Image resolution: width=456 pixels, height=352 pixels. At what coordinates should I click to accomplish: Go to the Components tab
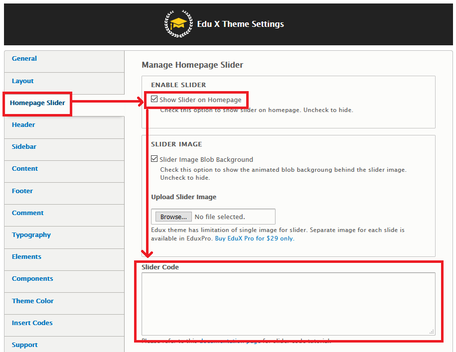point(32,279)
